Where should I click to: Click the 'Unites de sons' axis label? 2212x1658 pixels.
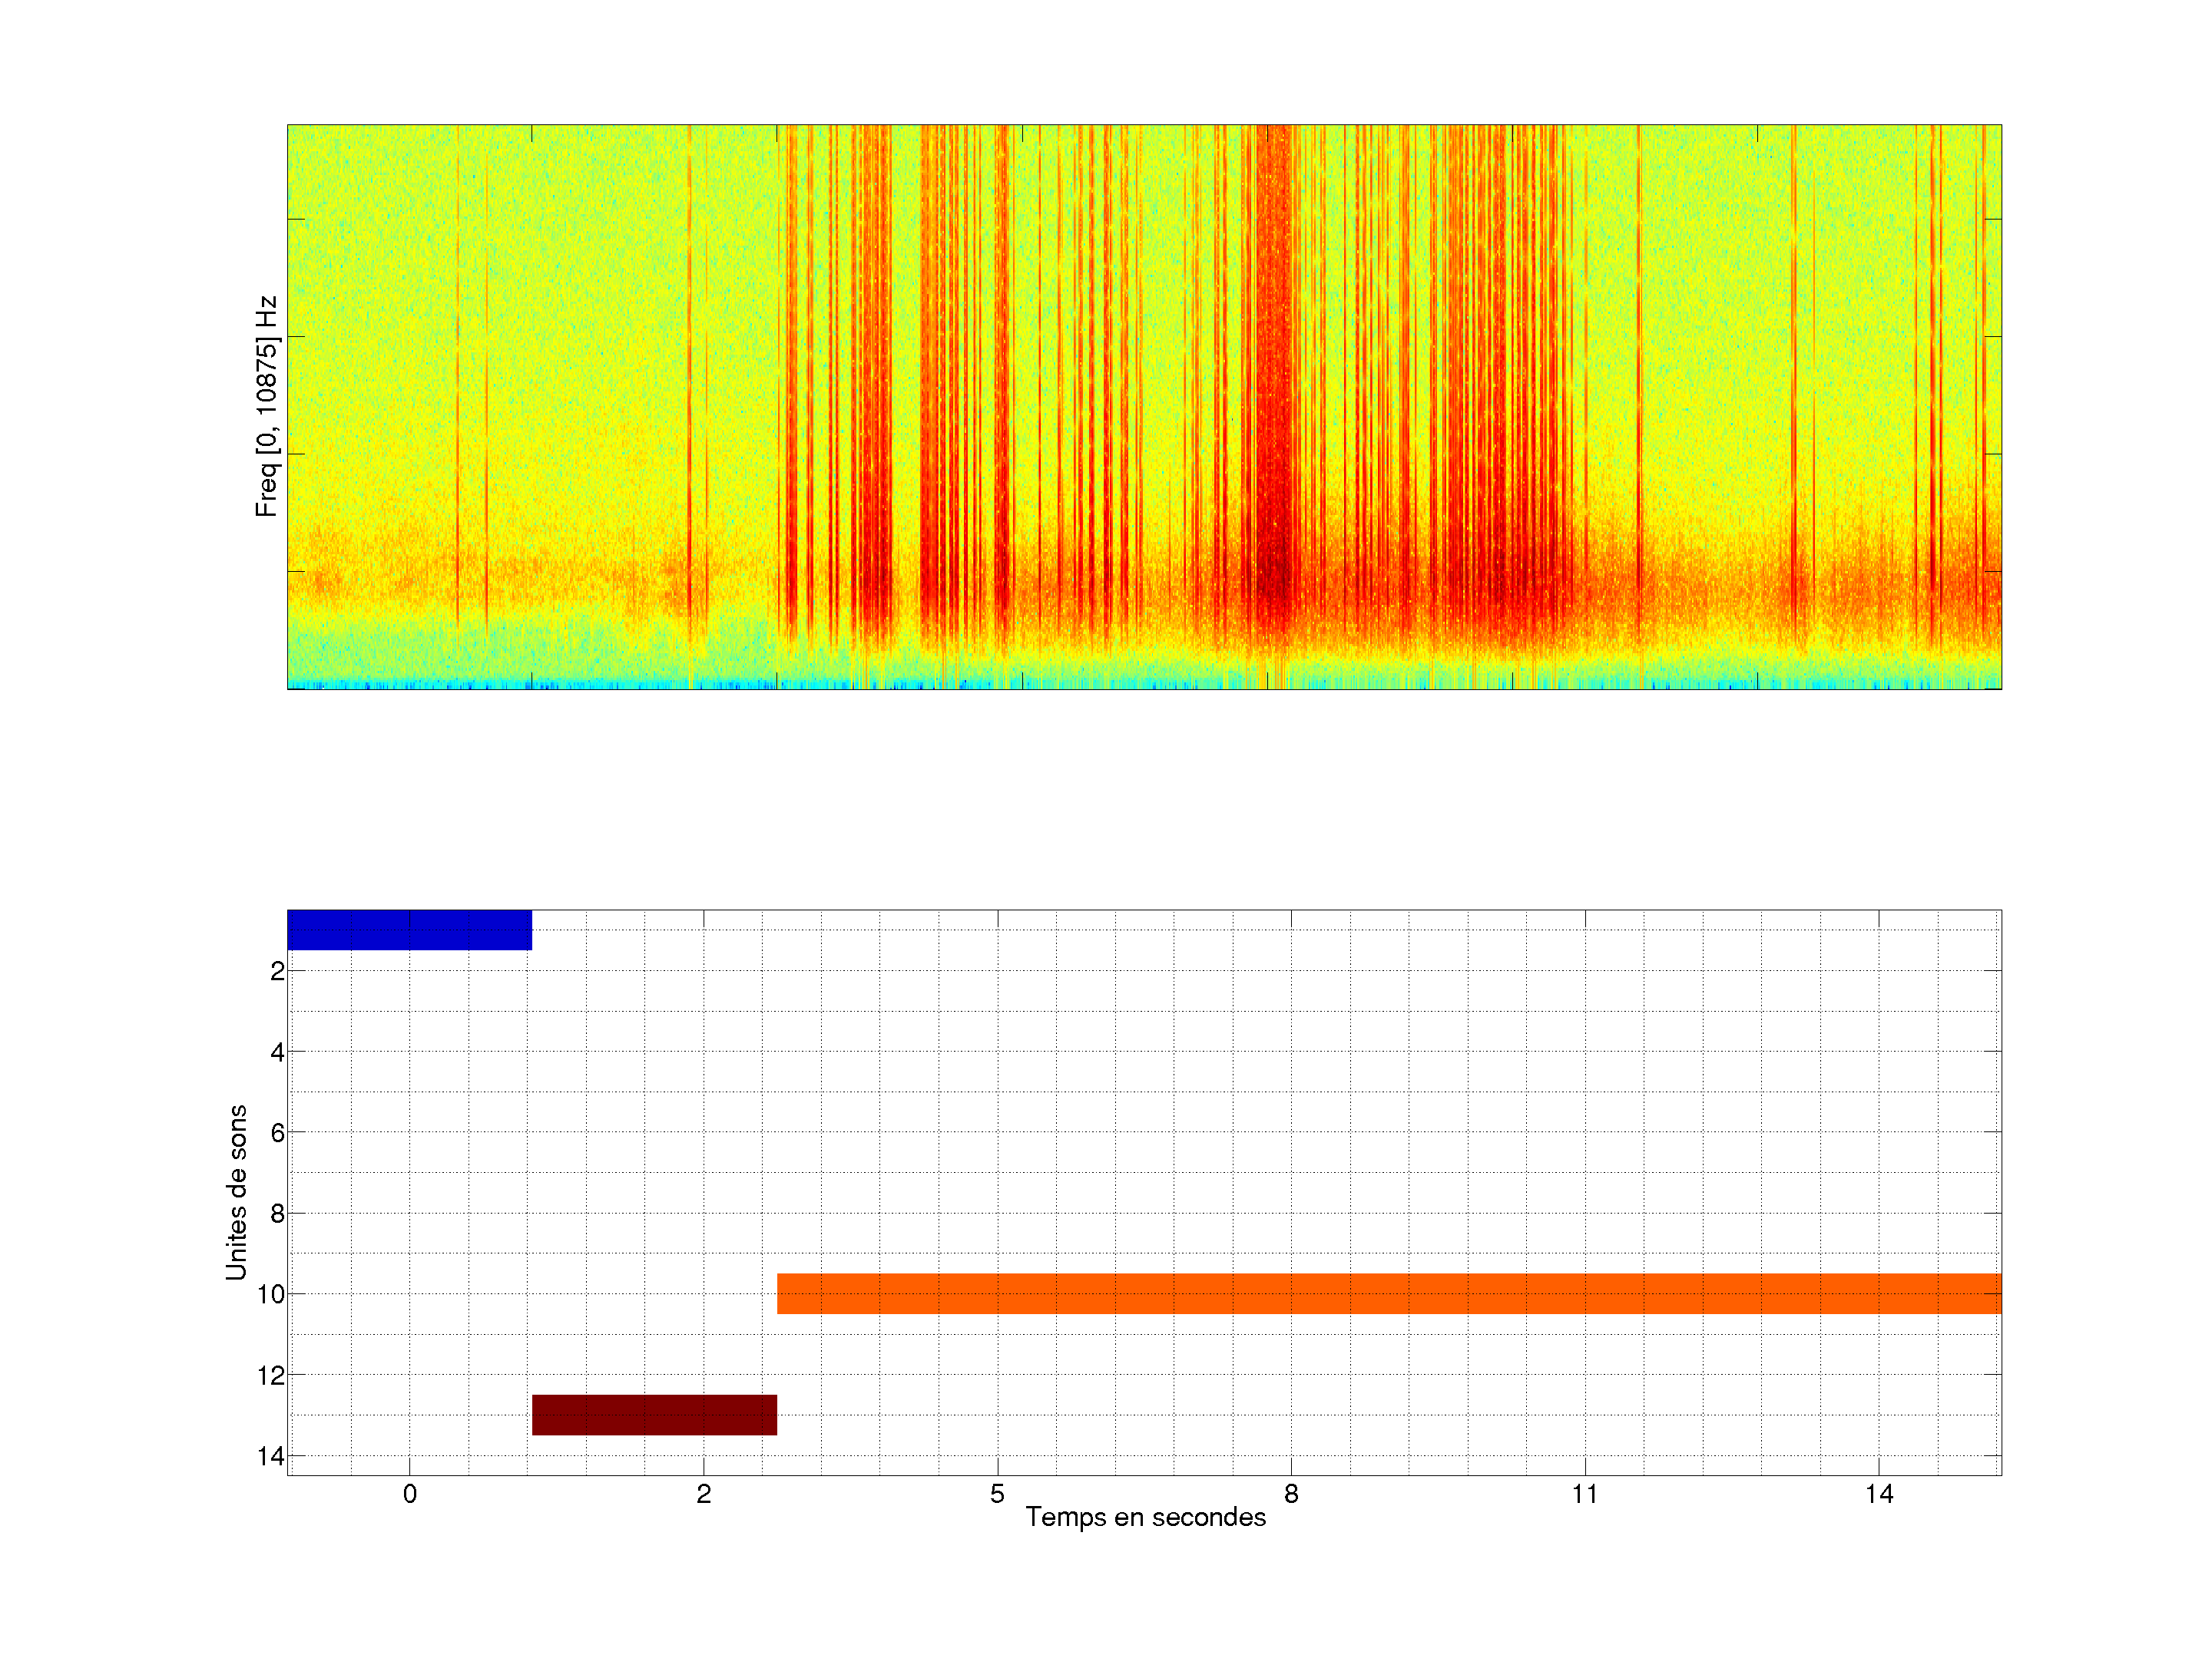236,1192
